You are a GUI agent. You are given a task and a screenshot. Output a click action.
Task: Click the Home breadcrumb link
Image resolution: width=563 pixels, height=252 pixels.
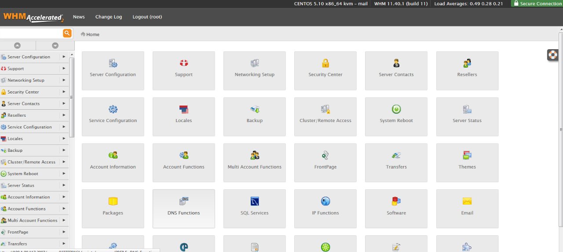[93, 35]
